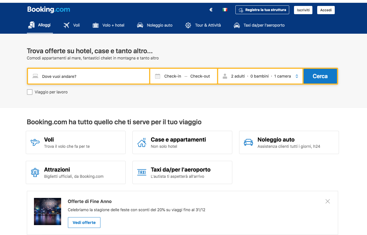Click the Vedi offerte button

[84, 223]
